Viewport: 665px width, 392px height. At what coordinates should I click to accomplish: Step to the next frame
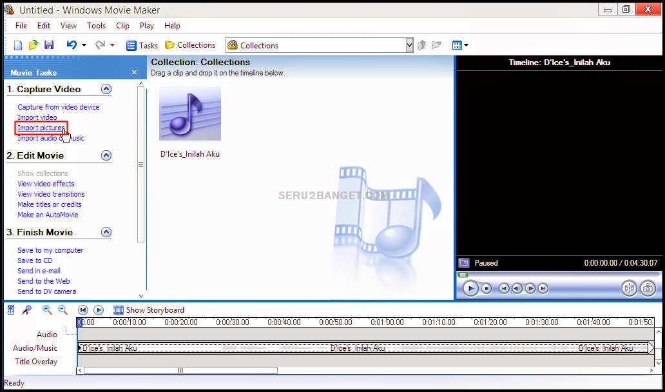point(530,288)
